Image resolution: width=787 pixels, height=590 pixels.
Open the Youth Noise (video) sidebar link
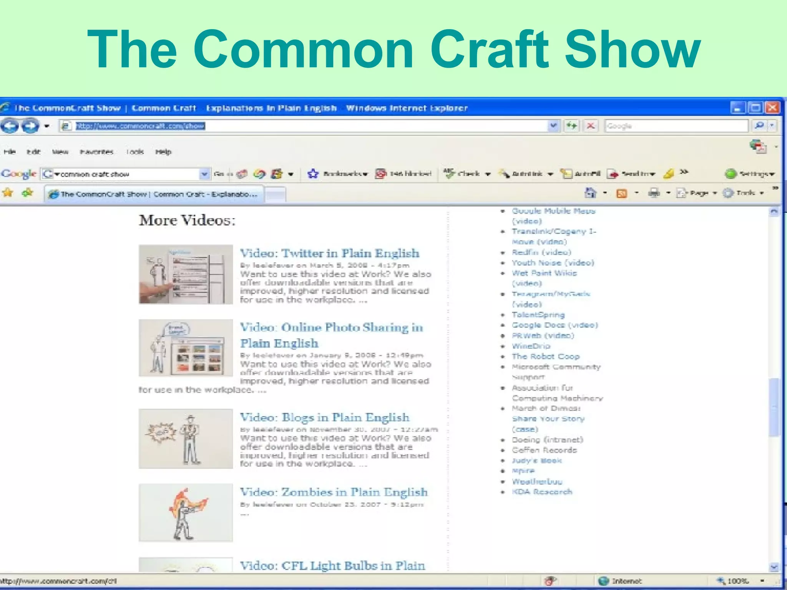click(x=553, y=263)
